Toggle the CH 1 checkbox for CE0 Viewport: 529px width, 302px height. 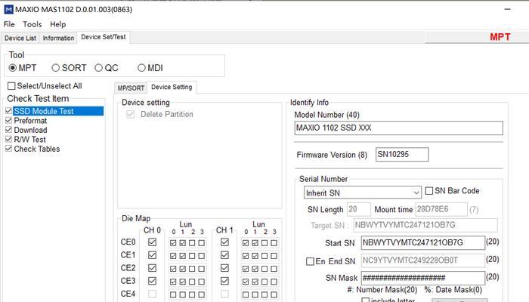(224, 242)
